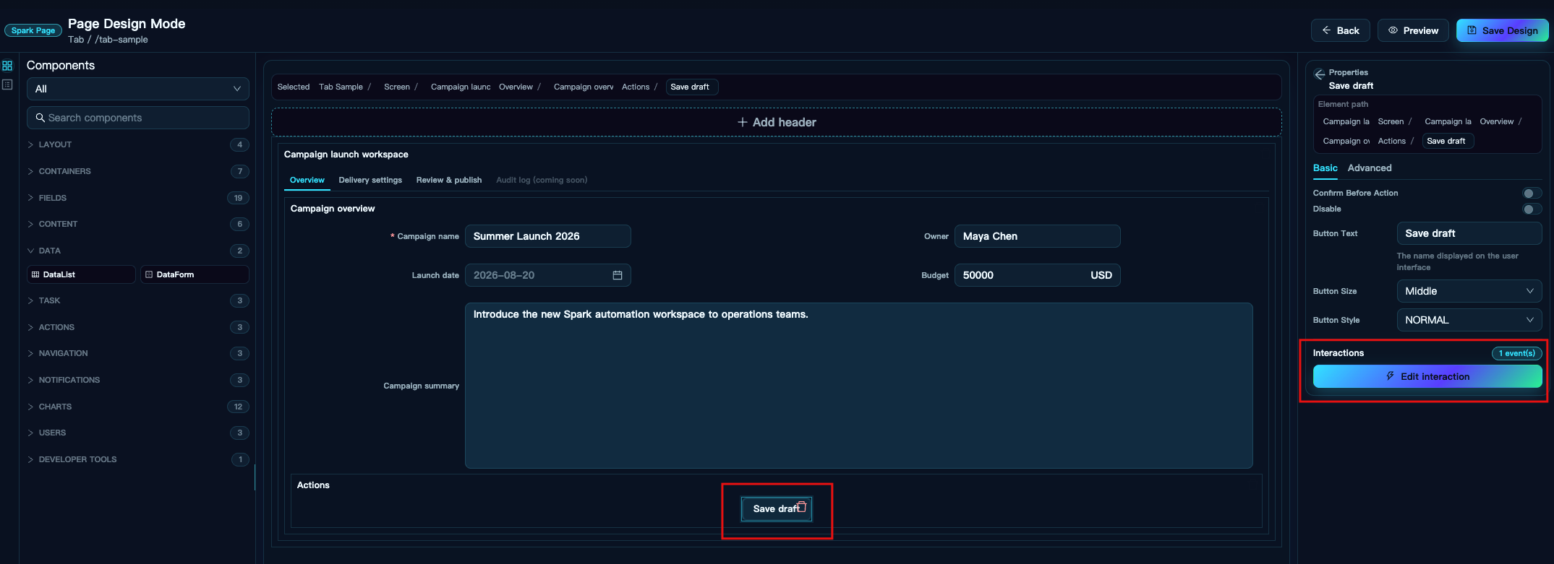Click the DataForm component icon

point(149,274)
